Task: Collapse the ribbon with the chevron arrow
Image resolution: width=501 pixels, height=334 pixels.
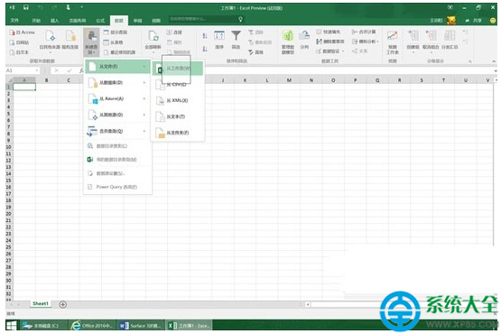Action: (x=494, y=61)
